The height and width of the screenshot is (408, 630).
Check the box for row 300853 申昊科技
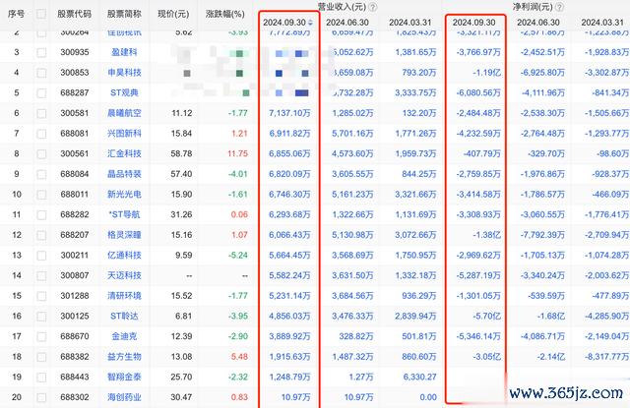click(x=41, y=73)
